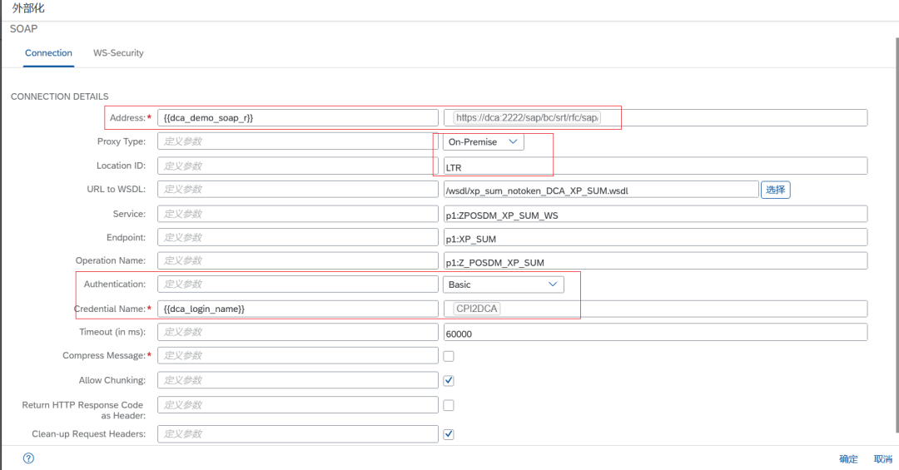Click the Address parameter field {{dca_demo_soap_r}}

click(297, 117)
